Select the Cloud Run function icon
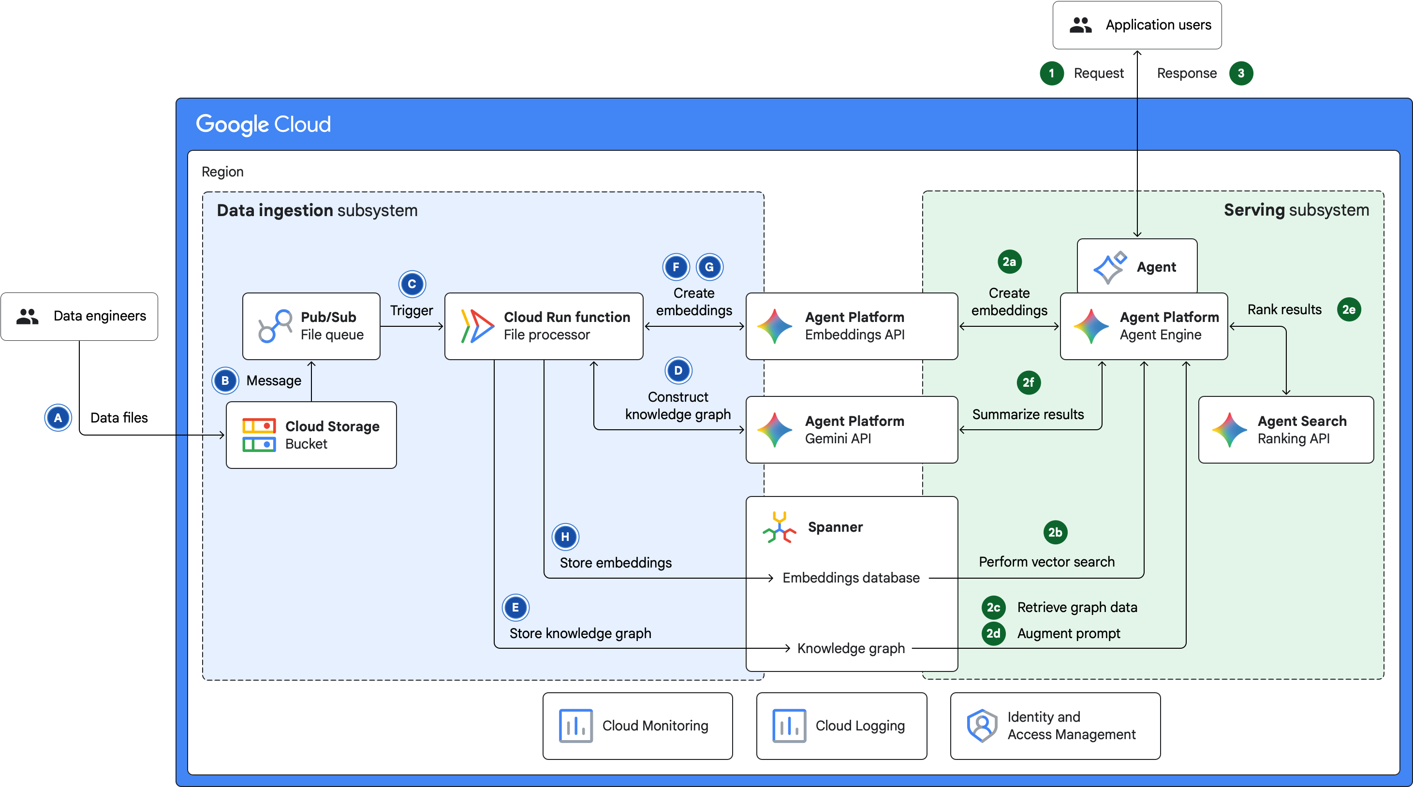This screenshot has width=1413, height=787. [x=477, y=326]
